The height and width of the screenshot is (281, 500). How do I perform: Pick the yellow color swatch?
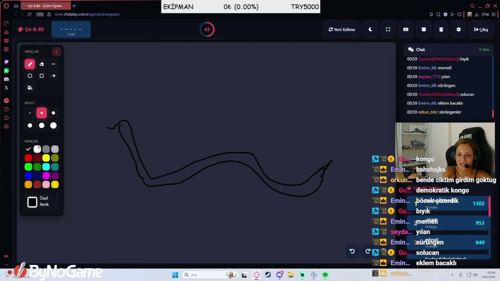pos(46,158)
